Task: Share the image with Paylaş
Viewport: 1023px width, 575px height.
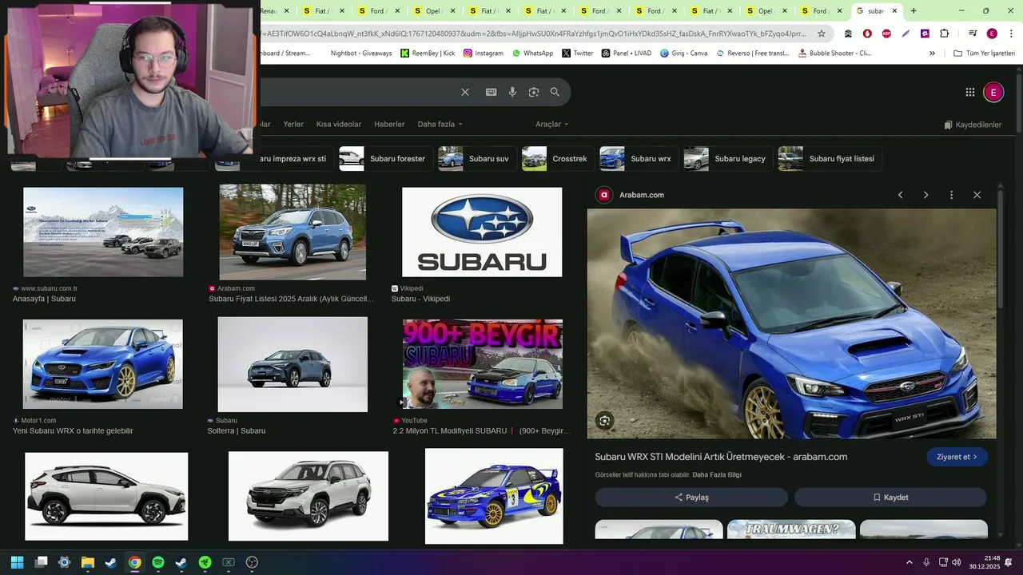Action: click(691, 498)
